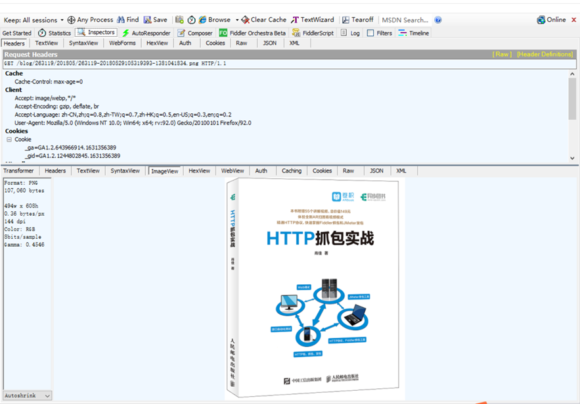The image size is (580, 404).
Task: Click the MSDN Search input field
Action: (405, 20)
